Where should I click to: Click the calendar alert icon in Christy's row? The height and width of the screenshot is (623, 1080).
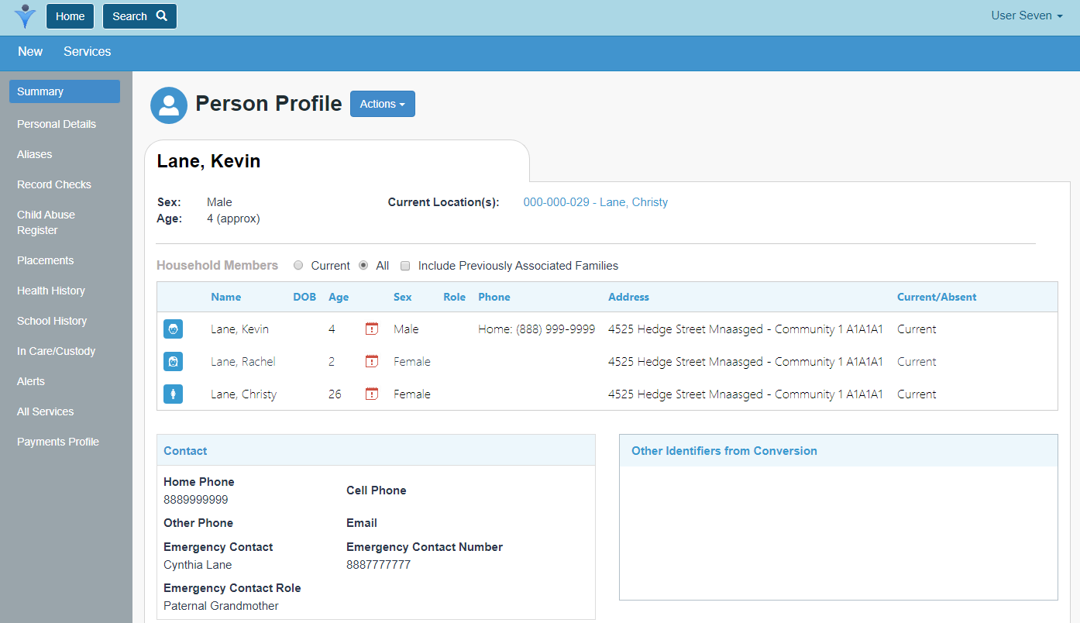pos(372,394)
